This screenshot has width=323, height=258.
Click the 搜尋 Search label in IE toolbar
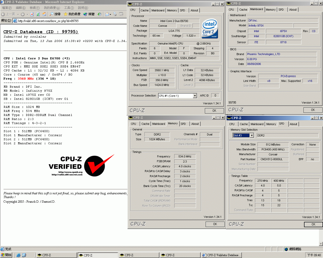[57, 14]
